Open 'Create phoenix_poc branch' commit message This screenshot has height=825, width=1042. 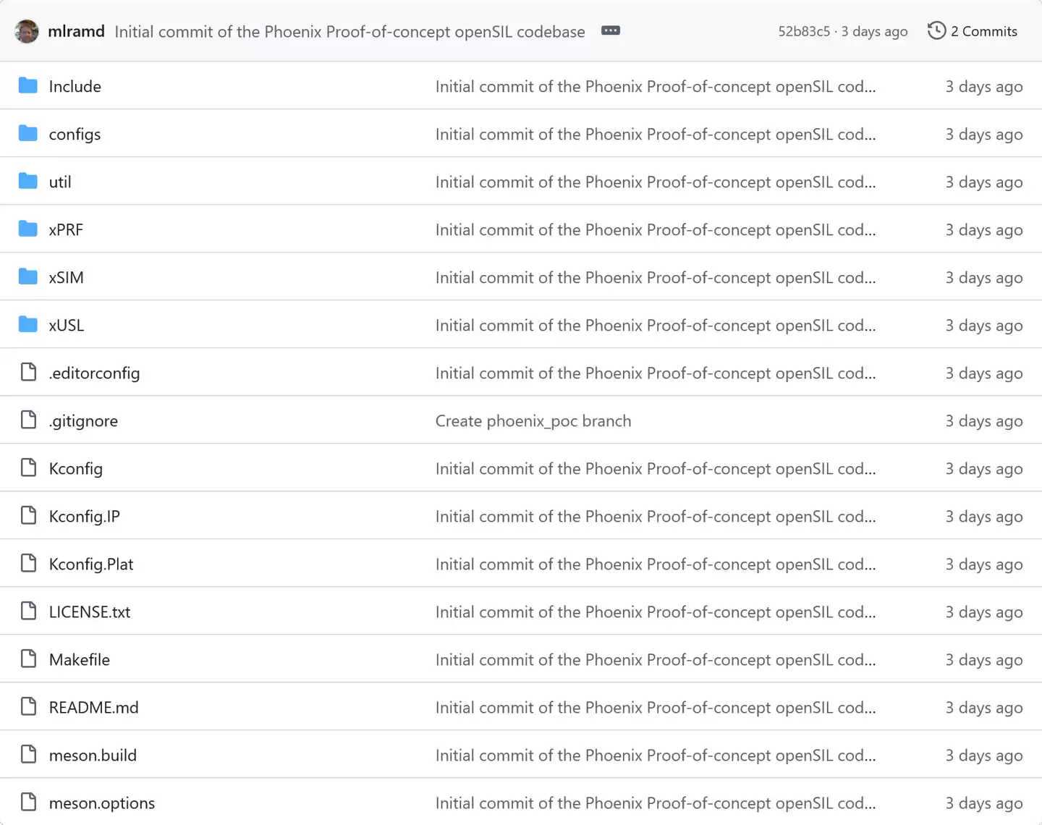pyautogui.click(x=533, y=421)
